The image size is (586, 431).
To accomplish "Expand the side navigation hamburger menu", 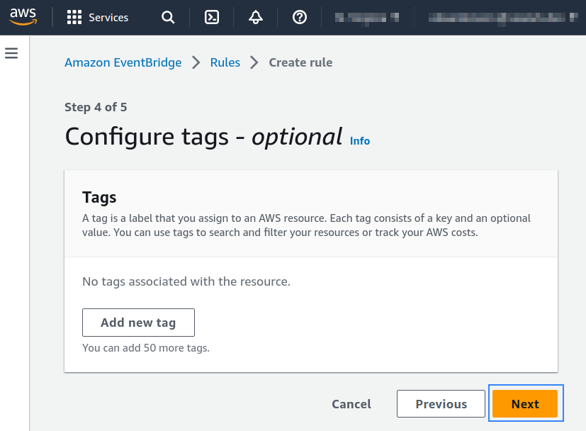I will pos(11,53).
